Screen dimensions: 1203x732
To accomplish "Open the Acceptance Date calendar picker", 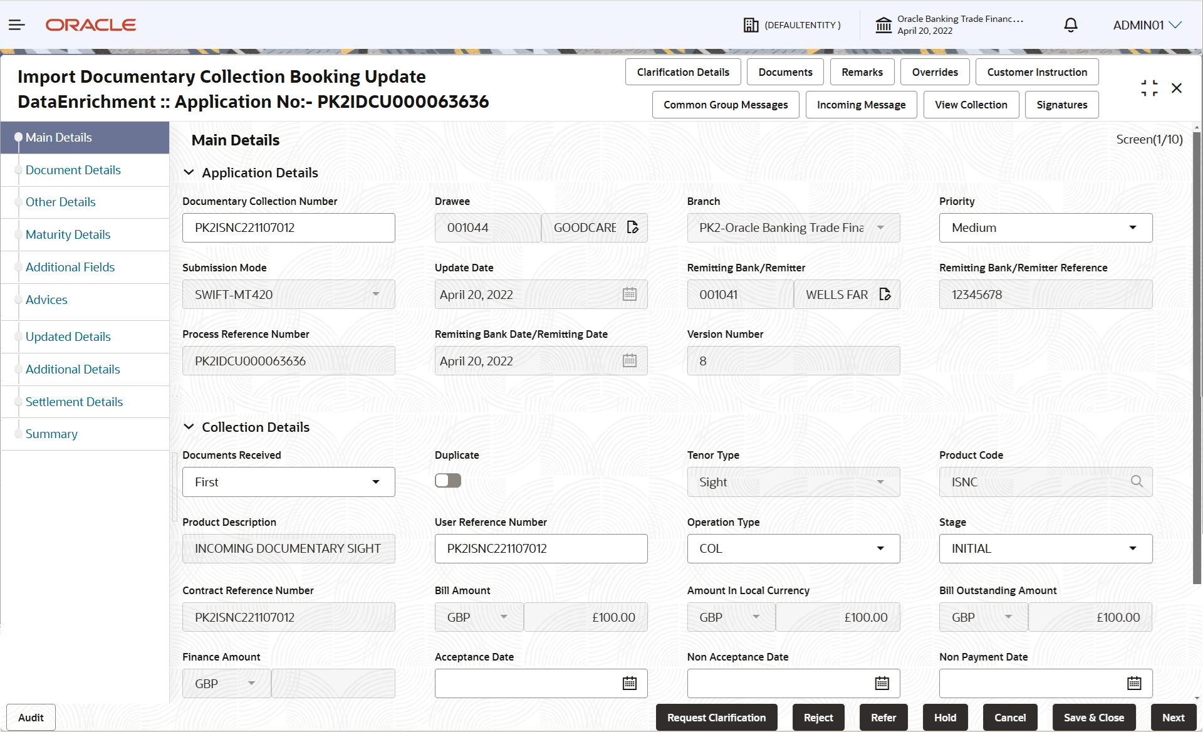I will 630,684.
